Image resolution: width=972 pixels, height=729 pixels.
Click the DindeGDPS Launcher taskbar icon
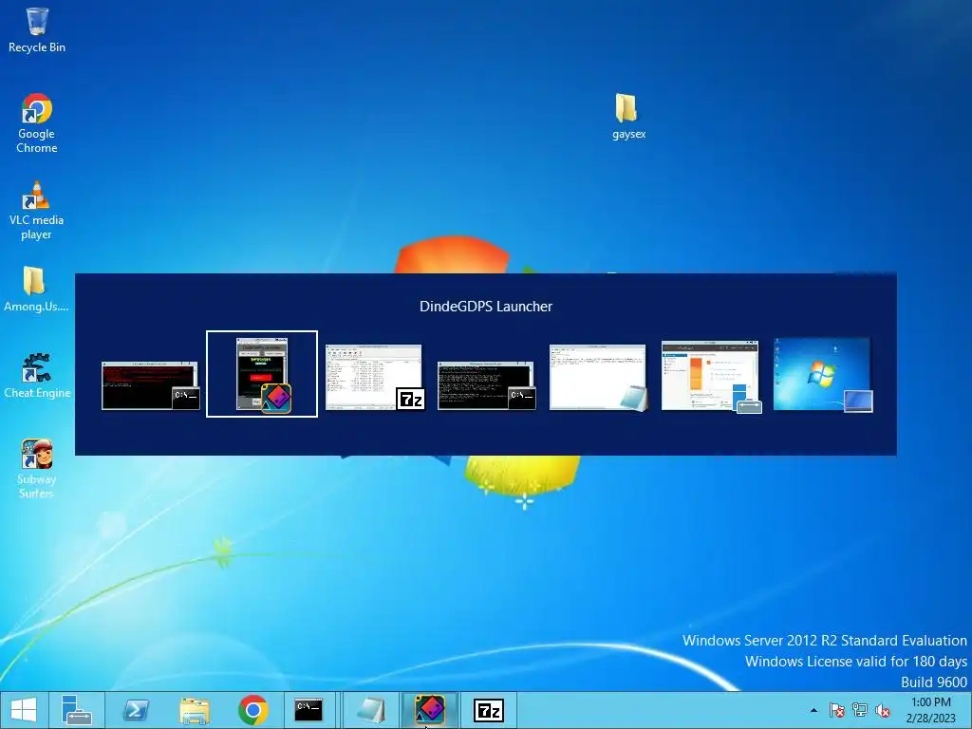(x=430, y=710)
